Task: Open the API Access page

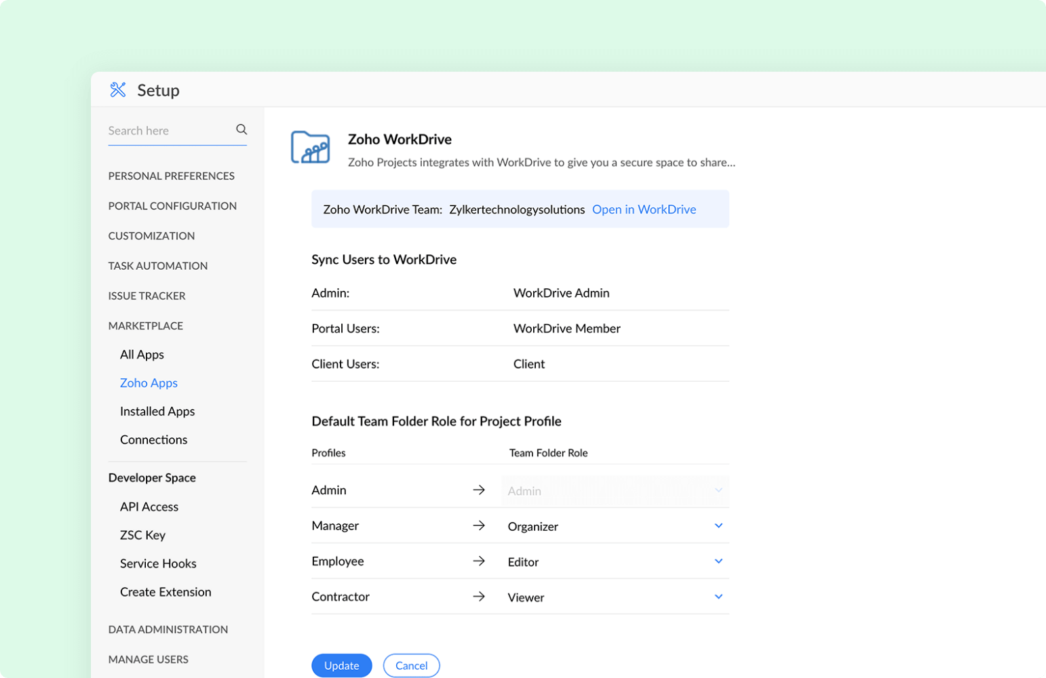Action: 149,506
